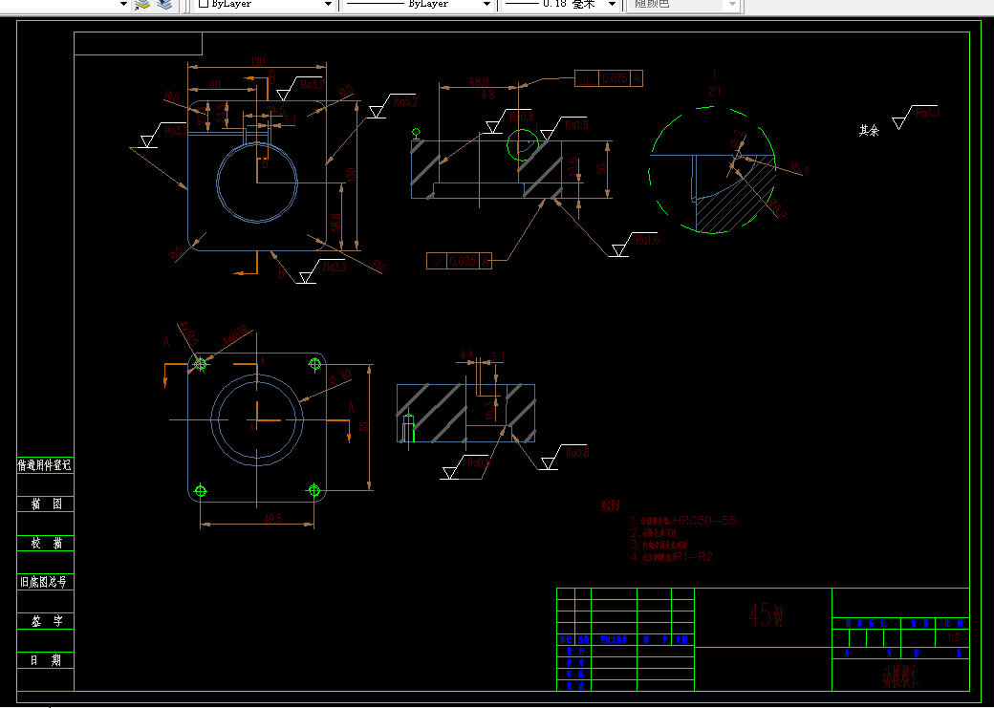The height and width of the screenshot is (708, 994).
Task: Select the 其余 text
Action: [869, 131]
